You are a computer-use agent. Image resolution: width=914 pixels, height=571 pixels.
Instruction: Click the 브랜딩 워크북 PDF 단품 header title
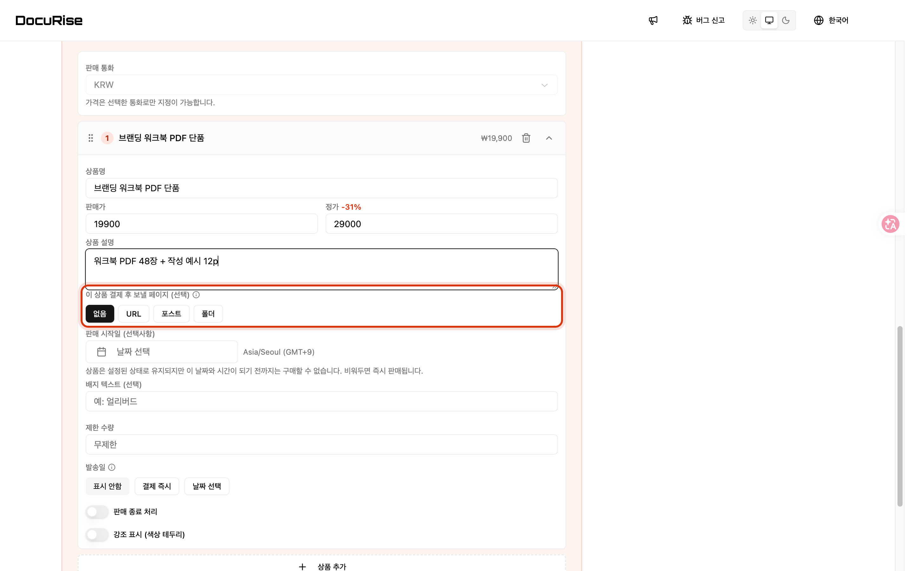point(161,138)
